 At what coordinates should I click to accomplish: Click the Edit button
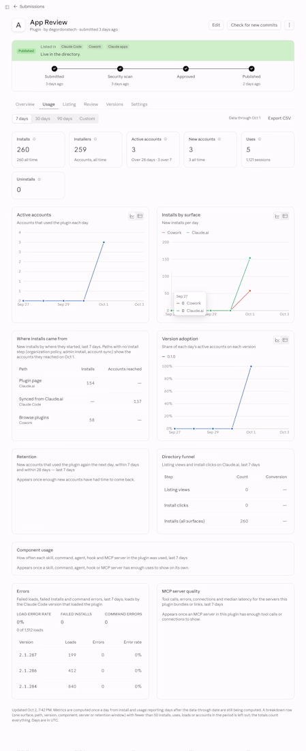[216, 25]
